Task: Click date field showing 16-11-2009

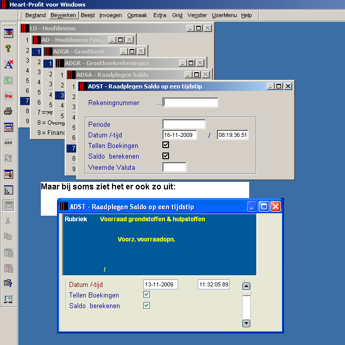Action: [180, 135]
